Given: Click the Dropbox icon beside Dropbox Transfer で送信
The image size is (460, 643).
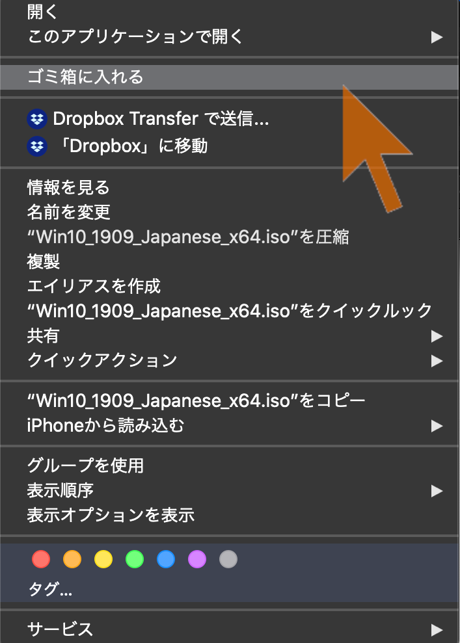Looking at the screenshot, I should (x=37, y=119).
